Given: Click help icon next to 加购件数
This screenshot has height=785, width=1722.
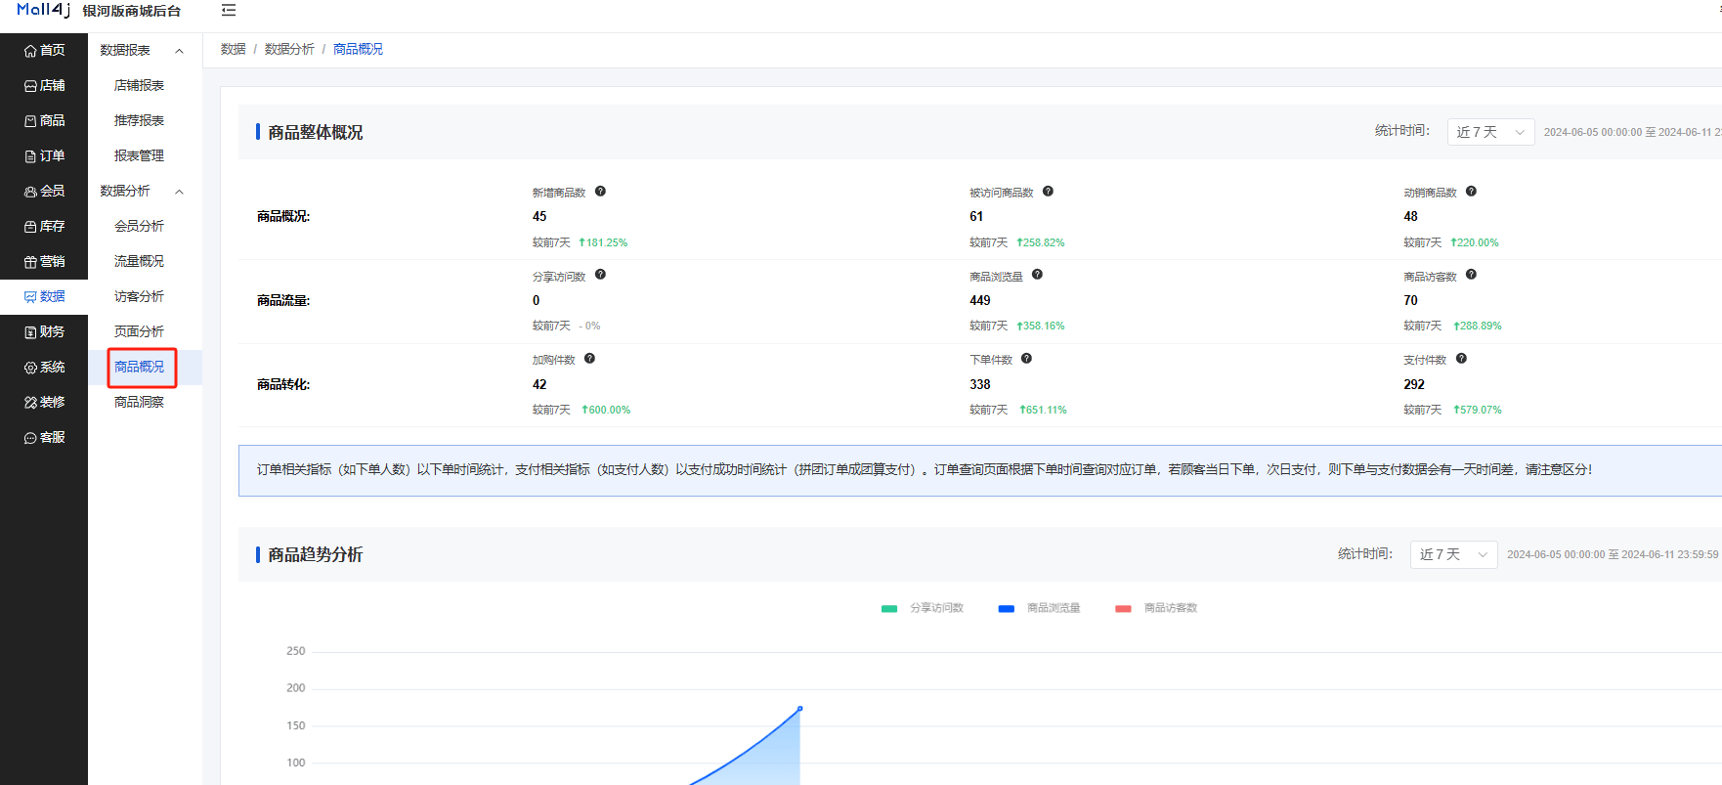Looking at the screenshot, I should point(589,359).
